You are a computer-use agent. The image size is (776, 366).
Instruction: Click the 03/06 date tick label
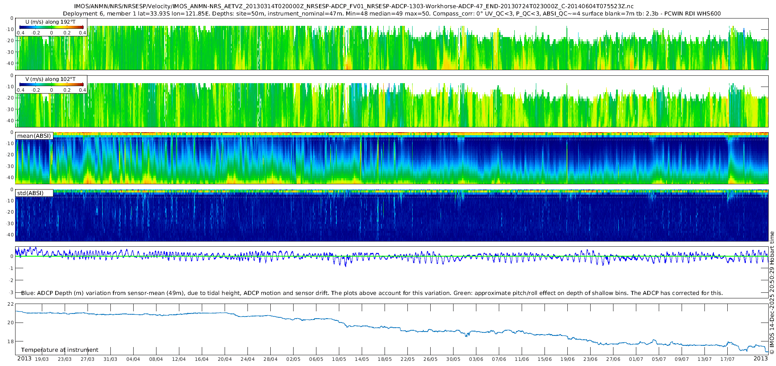(x=476, y=360)
